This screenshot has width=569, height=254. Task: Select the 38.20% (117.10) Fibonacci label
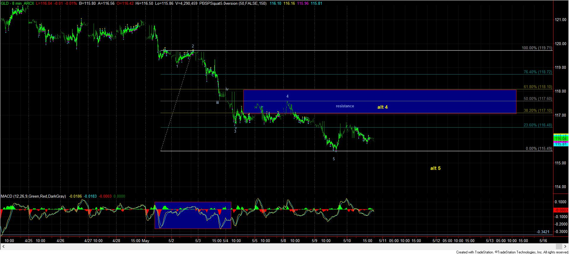pyautogui.click(x=538, y=110)
